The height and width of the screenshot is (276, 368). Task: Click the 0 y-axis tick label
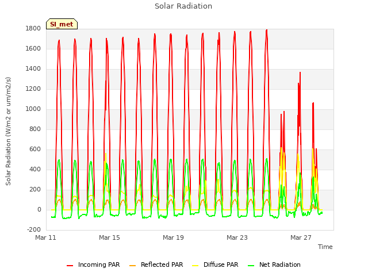[39, 210]
